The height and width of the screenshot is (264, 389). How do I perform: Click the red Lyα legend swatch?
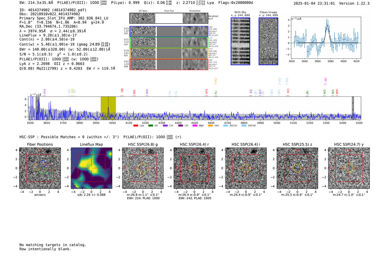pos(136,125)
